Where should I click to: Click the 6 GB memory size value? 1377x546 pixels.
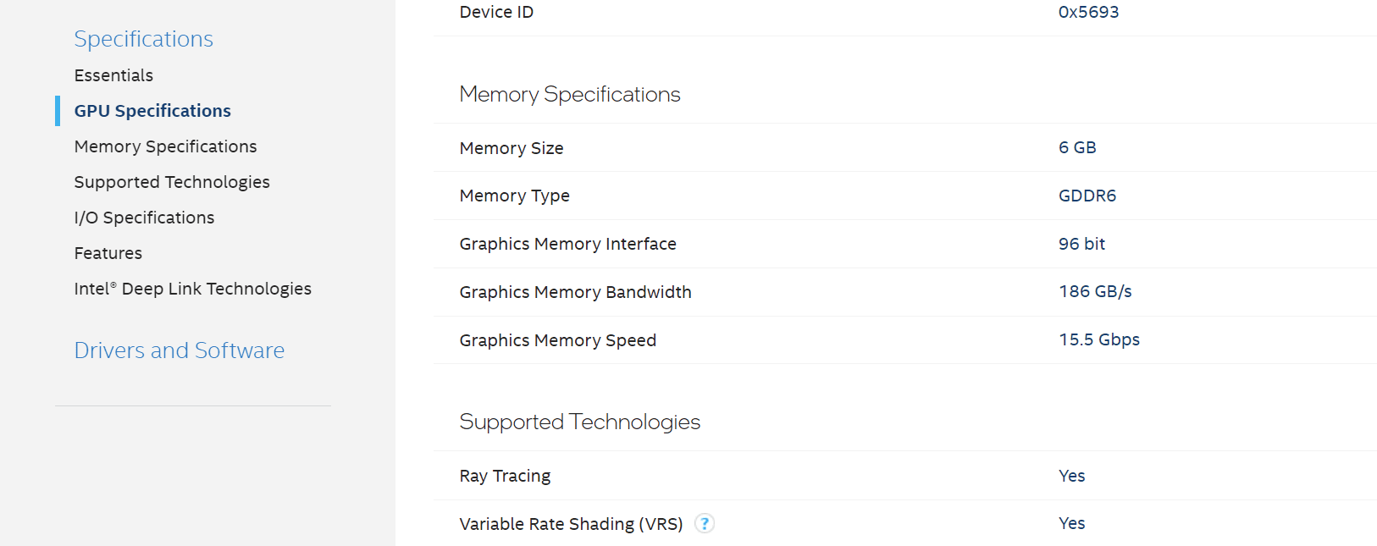(x=1077, y=147)
